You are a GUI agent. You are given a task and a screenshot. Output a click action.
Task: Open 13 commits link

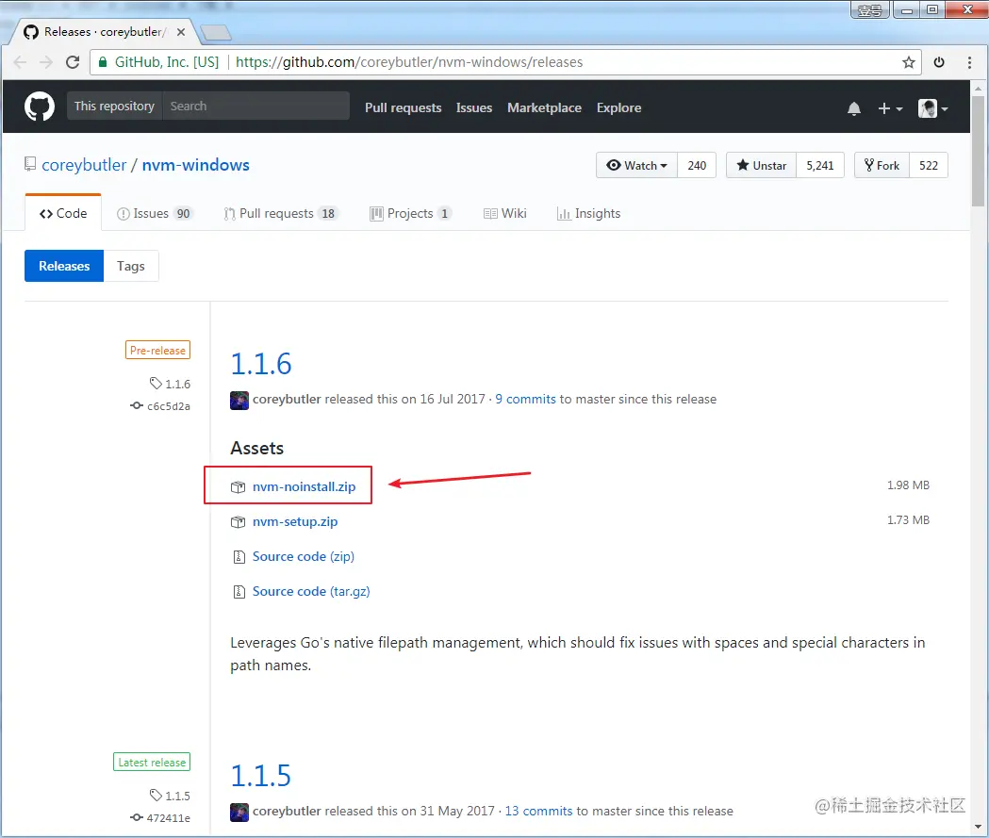(x=538, y=811)
